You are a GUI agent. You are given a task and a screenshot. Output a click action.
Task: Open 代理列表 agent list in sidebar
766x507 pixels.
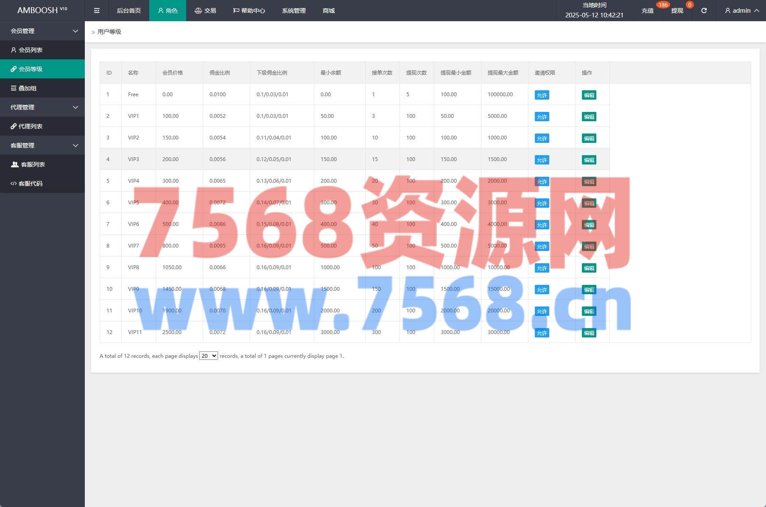coord(30,126)
